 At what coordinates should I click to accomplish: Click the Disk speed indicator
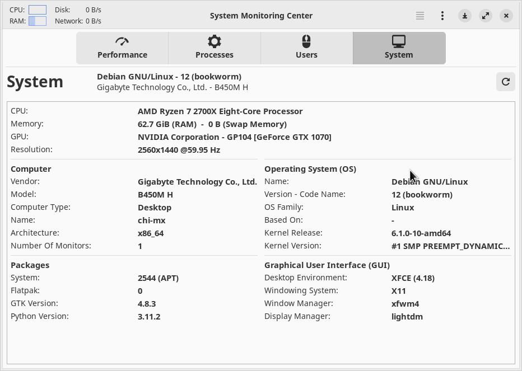[x=93, y=10]
